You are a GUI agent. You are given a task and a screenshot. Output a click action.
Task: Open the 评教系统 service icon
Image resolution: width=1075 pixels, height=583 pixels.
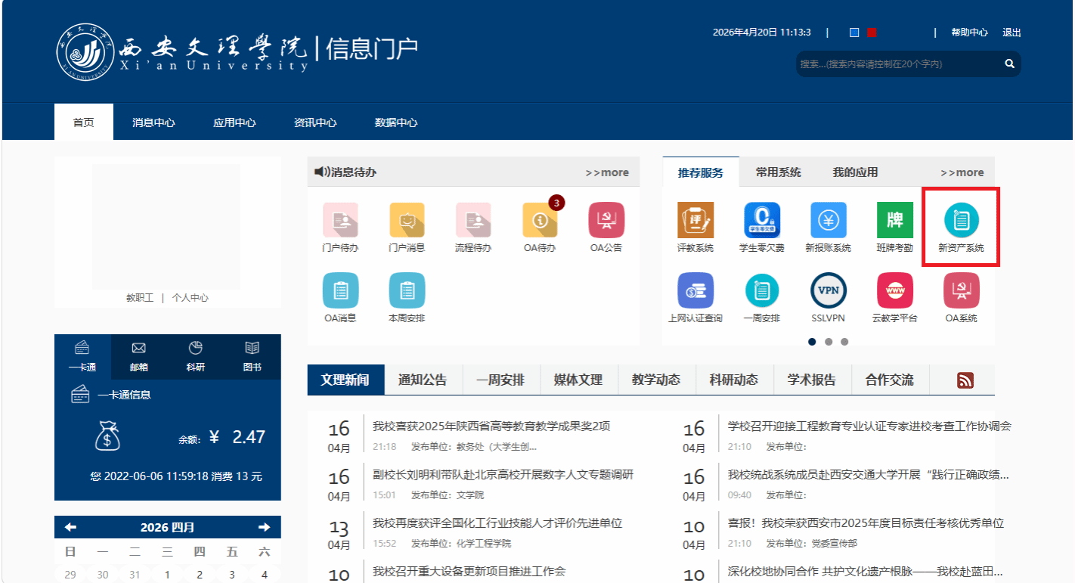point(695,221)
